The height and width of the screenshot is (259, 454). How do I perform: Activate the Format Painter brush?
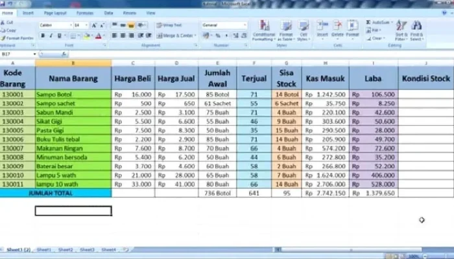(17, 38)
